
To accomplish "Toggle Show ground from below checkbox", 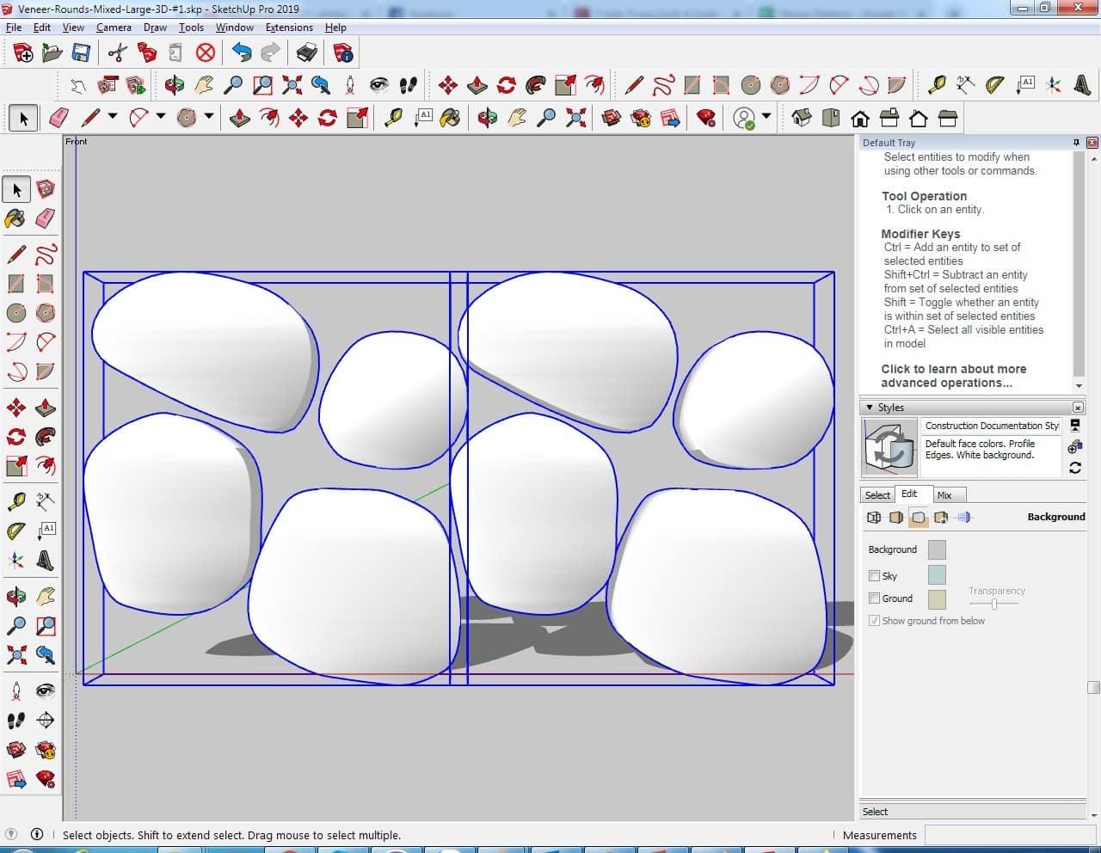I will (x=874, y=621).
